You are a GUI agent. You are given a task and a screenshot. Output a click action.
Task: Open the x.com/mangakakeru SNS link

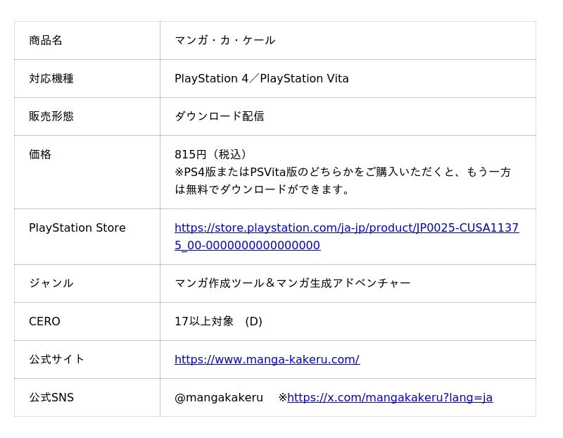tap(390, 398)
